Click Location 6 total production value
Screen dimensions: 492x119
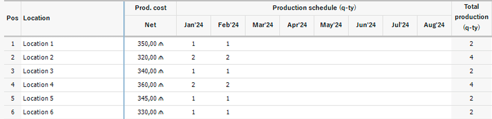(471, 112)
